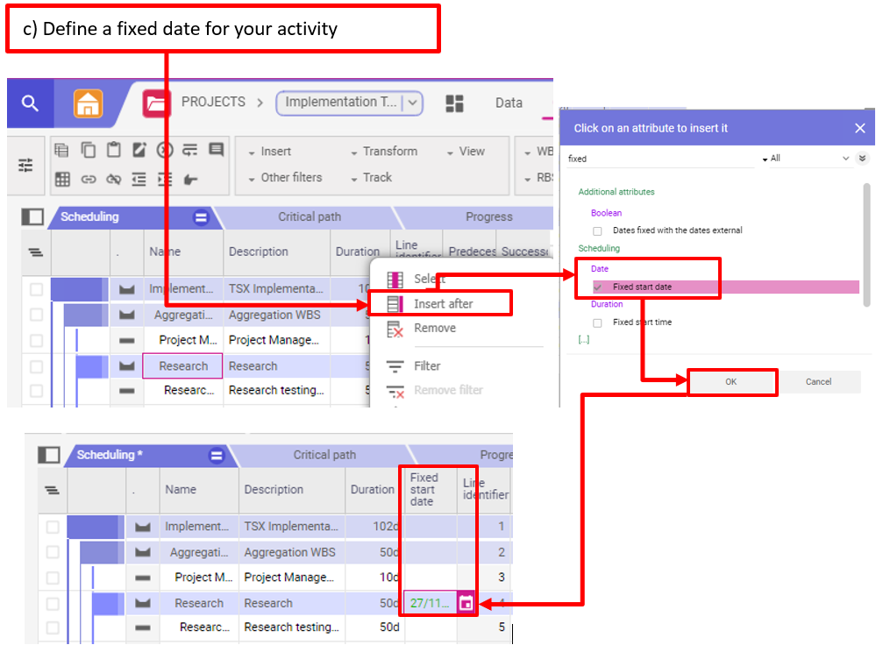Click the copy icon in toolbar
Screen dimensions: 876x645
coord(88,151)
